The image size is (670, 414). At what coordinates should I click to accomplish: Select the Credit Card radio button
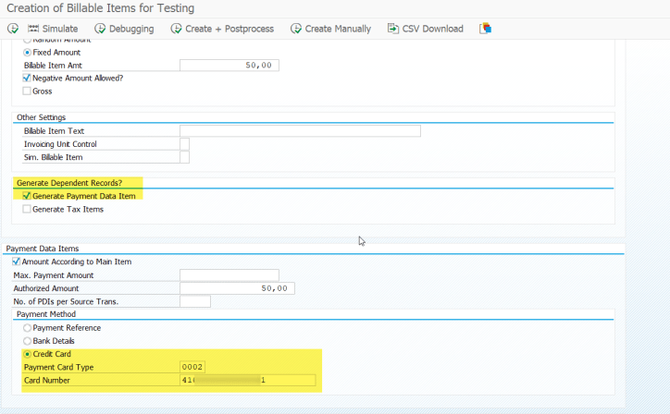[x=27, y=354]
